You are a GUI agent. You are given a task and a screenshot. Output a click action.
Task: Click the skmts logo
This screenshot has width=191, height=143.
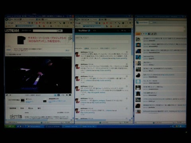[16, 116]
